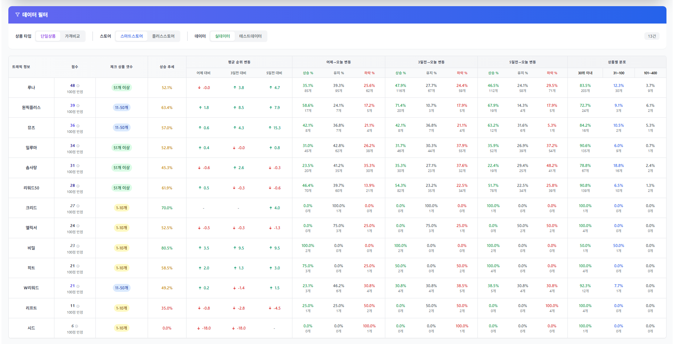Click info icon next to 히트 score 21
Image resolution: width=673 pixels, height=344 pixels.
pos(78,266)
